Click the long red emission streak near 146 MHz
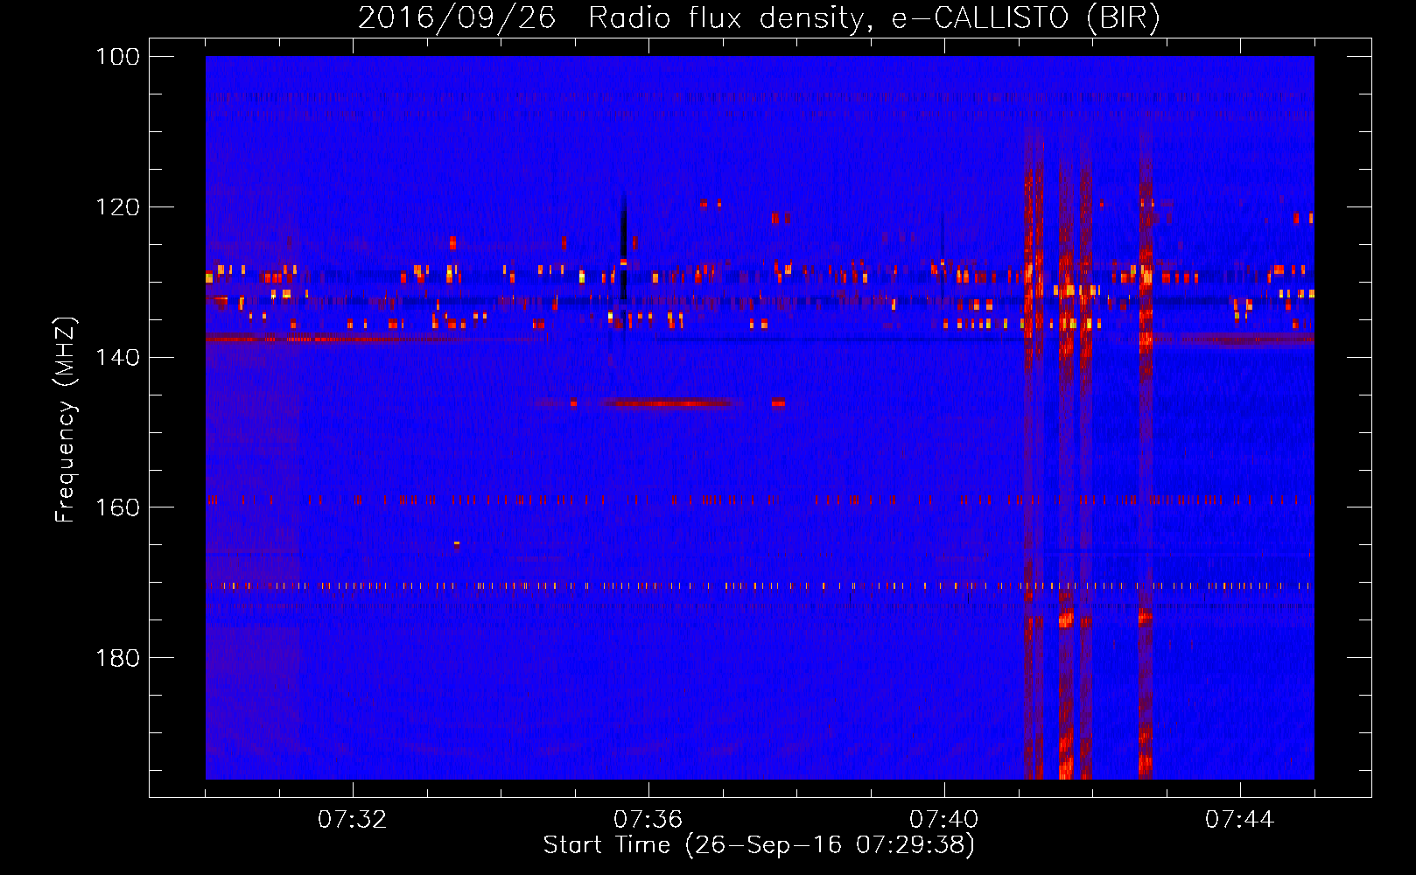This screenshot has height=875, width=1416. point(669,403)
